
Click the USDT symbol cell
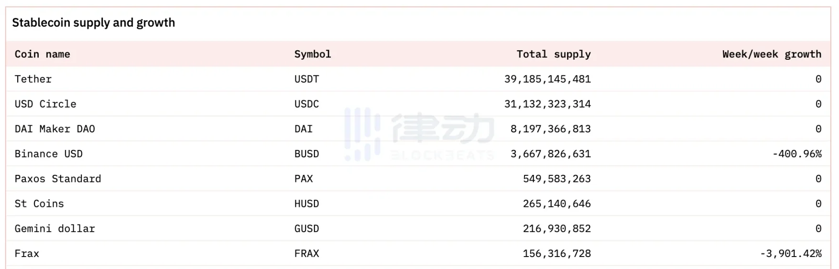coord(306,79)
